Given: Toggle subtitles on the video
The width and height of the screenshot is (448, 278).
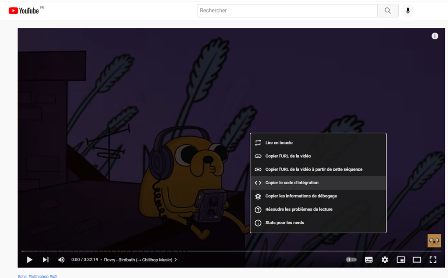Looking at the screenshot, I should pos(369,260).
